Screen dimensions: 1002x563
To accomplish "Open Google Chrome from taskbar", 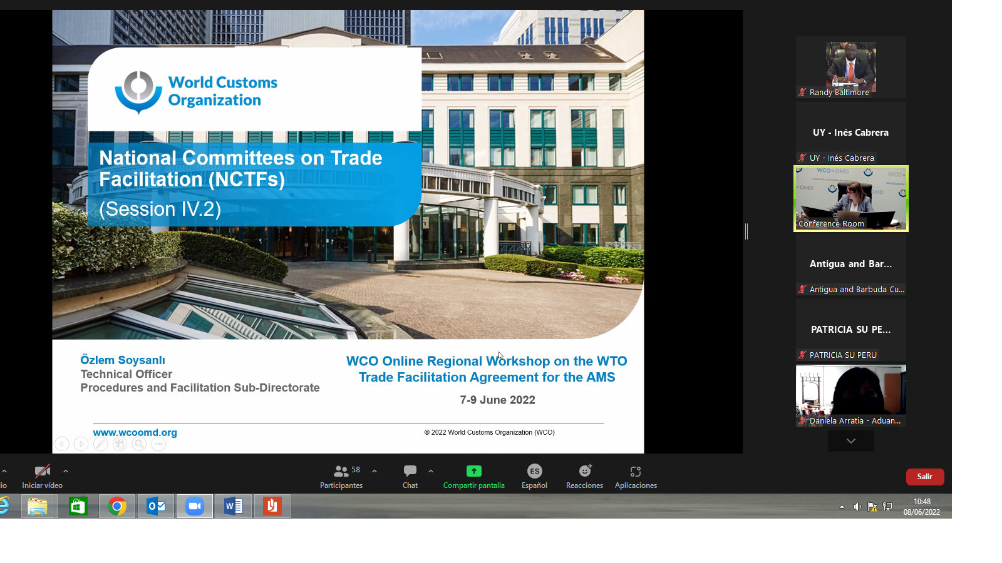I will coord(116,506).
